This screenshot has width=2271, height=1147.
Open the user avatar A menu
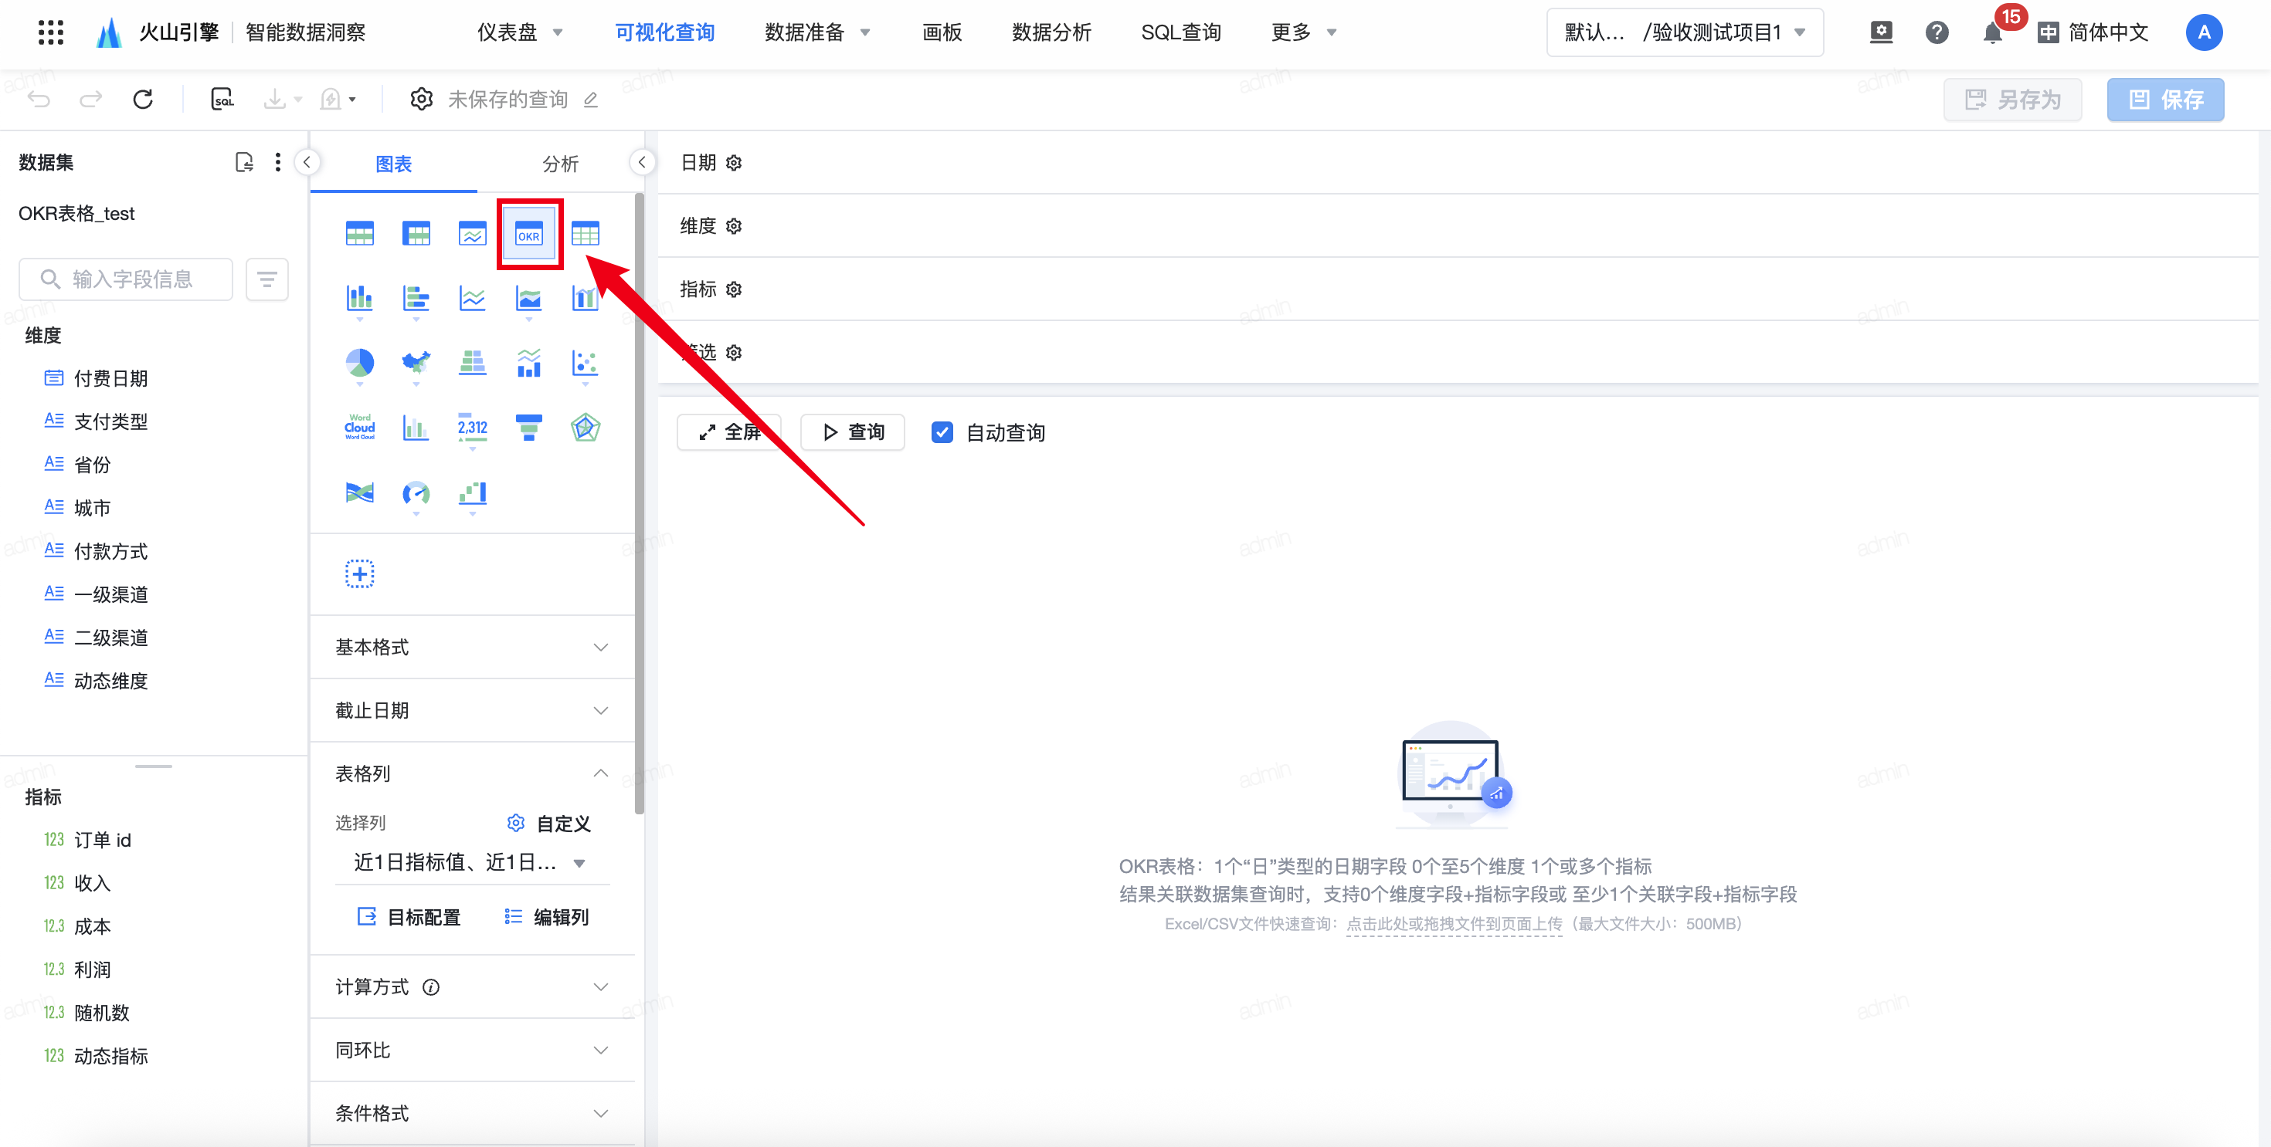2203,32
